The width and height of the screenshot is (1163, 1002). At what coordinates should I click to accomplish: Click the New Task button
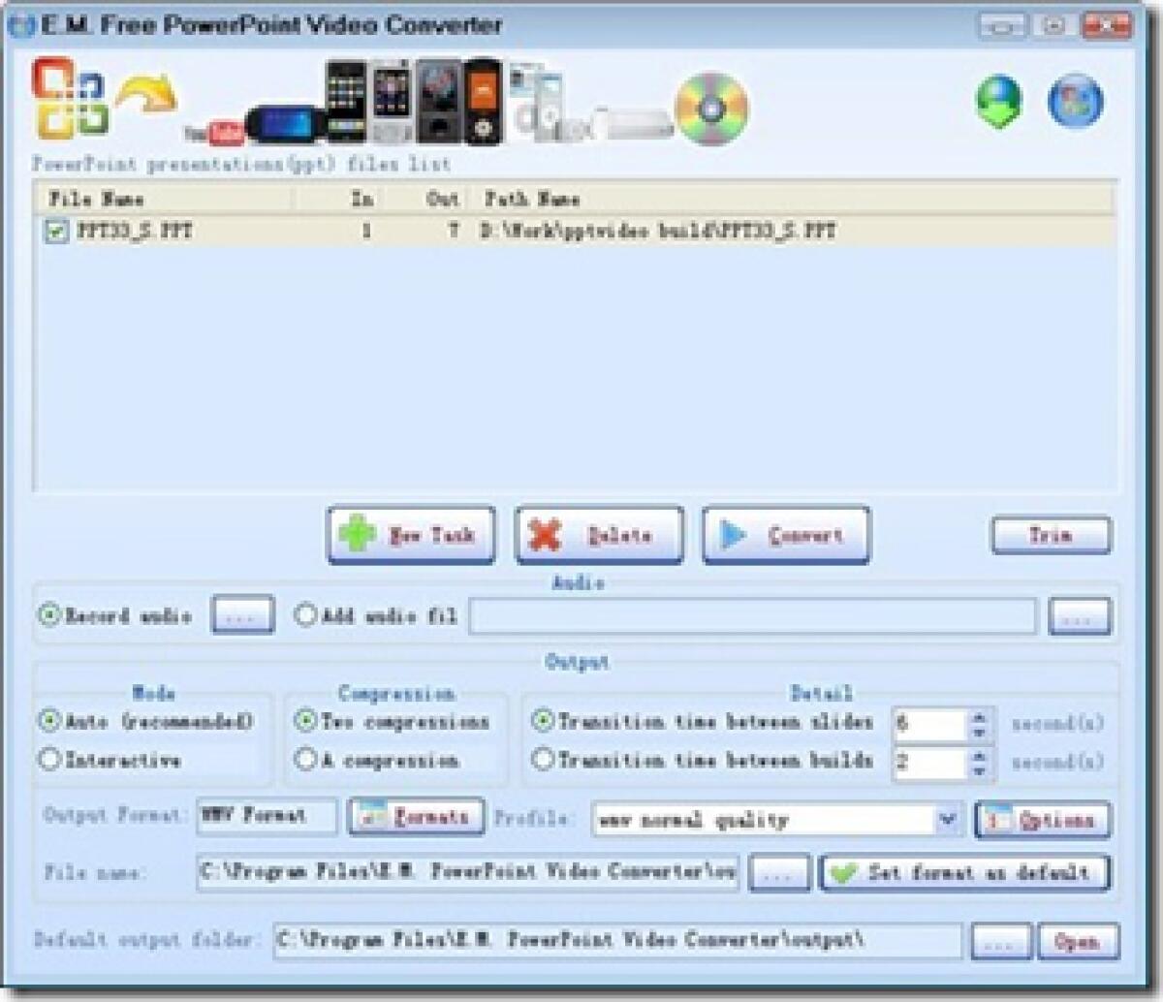pos(411,534)
